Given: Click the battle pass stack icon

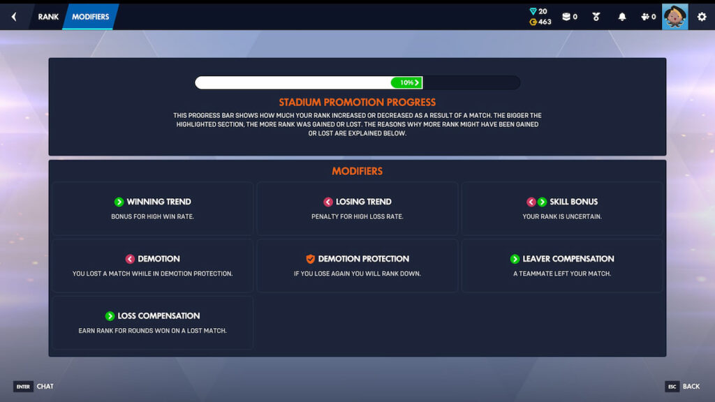Looking at the screenshot, I should [x=567, y=16].
